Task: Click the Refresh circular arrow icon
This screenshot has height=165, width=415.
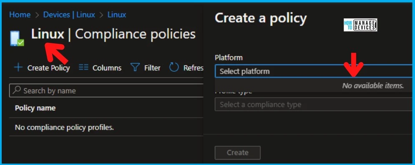Action: (174, 67)
